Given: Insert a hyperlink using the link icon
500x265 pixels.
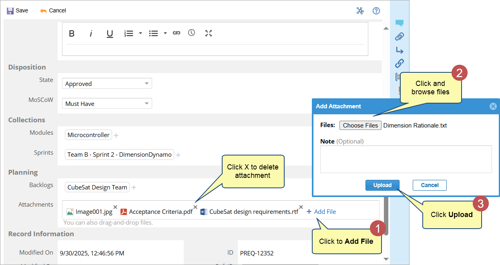Looking at the screenshot, I should point(177,33).
